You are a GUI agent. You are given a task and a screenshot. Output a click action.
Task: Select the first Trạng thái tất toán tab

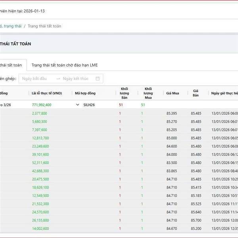[11, 65]
